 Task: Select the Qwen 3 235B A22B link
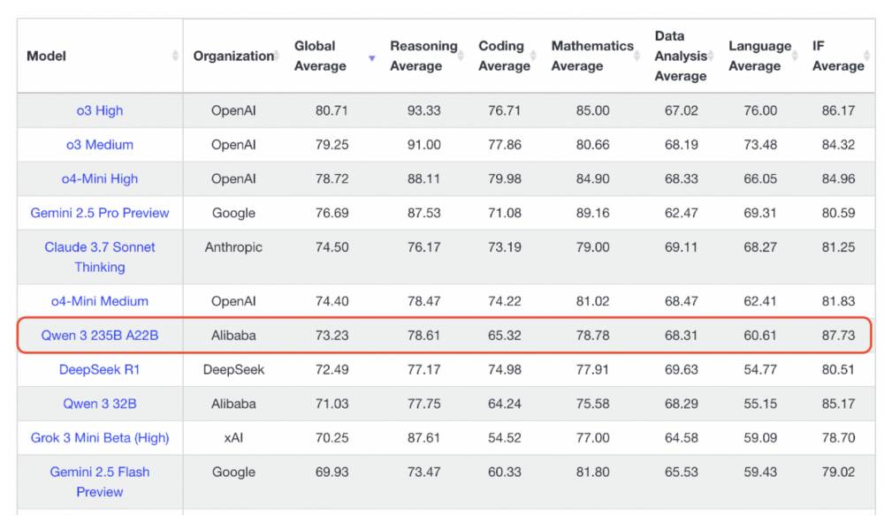click(x=100, y=336)
